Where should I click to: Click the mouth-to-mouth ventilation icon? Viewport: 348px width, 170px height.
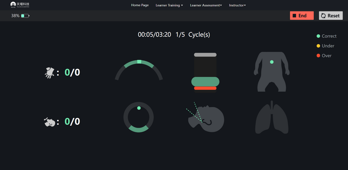[x=50, y=122]
